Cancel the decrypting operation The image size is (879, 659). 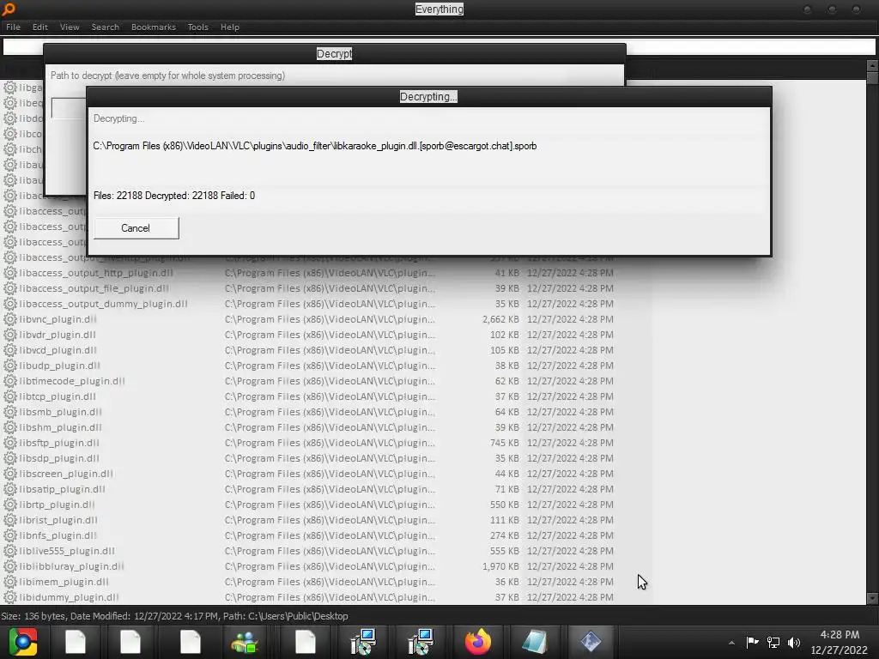(136, 228)
